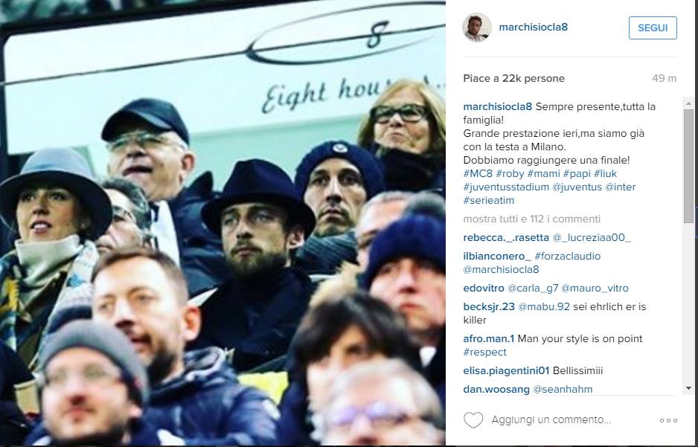
Task: Open the #respect hashtag
Action: 484,352
